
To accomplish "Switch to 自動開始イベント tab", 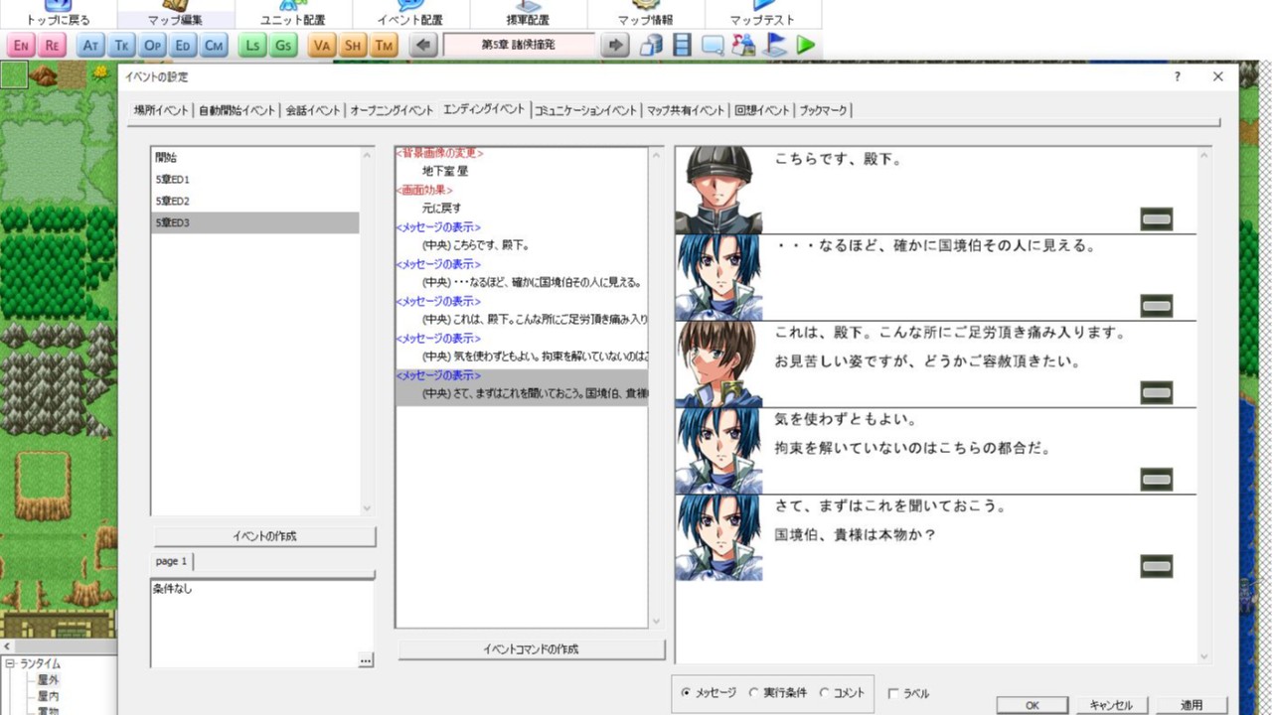I will tap(237, 110).
